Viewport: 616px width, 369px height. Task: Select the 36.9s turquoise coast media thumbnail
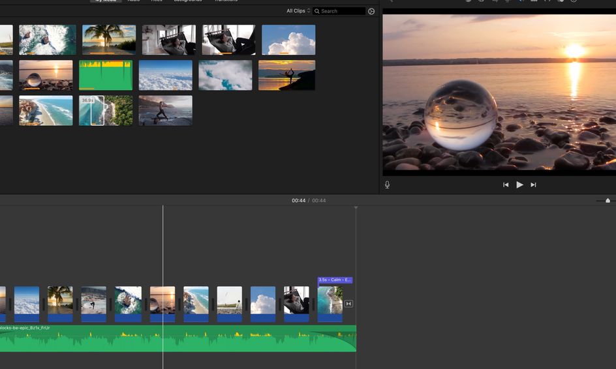[106, 111]
